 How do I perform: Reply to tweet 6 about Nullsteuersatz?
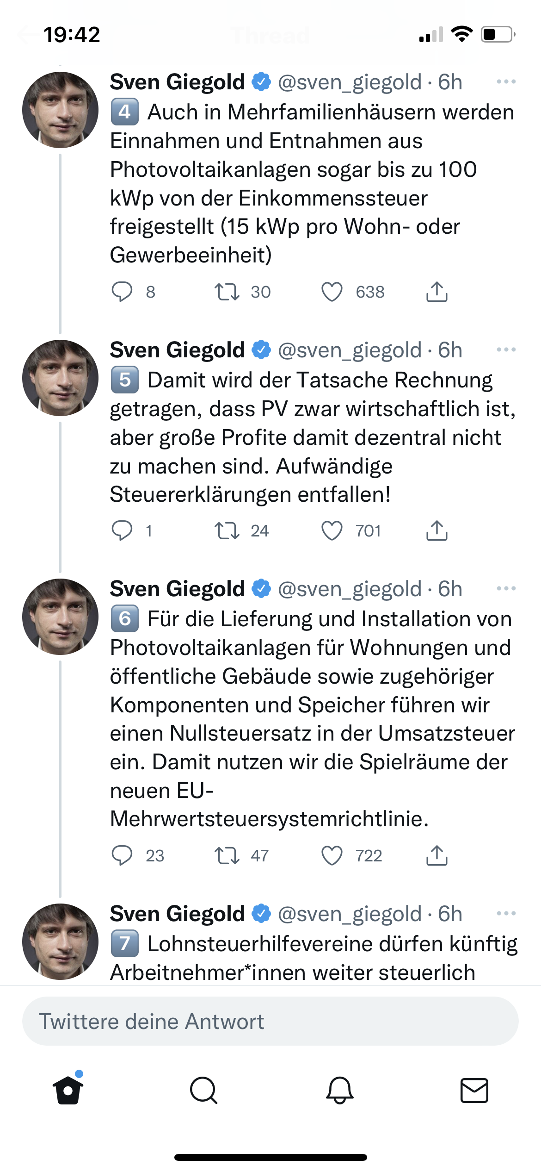coord(122,856)
